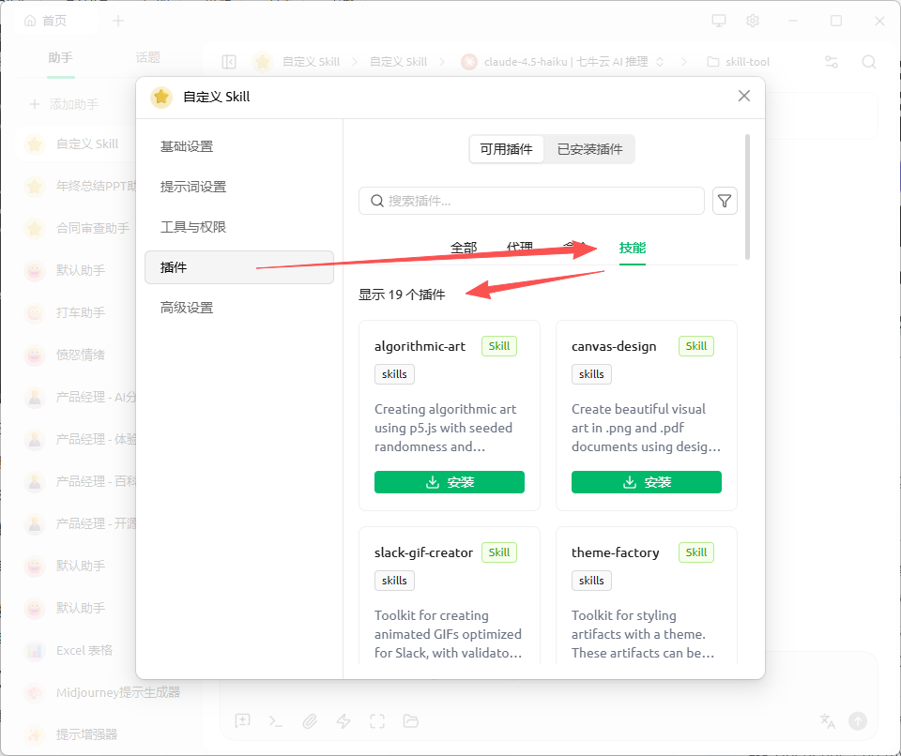901x756 pixels.
Task: Click the translate icon in the input bar
Action: point(827,720)
